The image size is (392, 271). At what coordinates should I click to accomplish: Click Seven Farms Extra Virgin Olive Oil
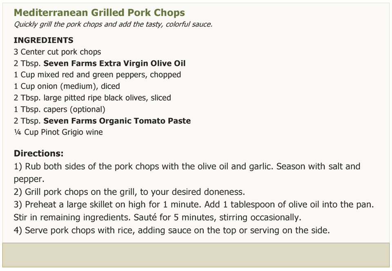pyautogui.click(x=114, y=63)
